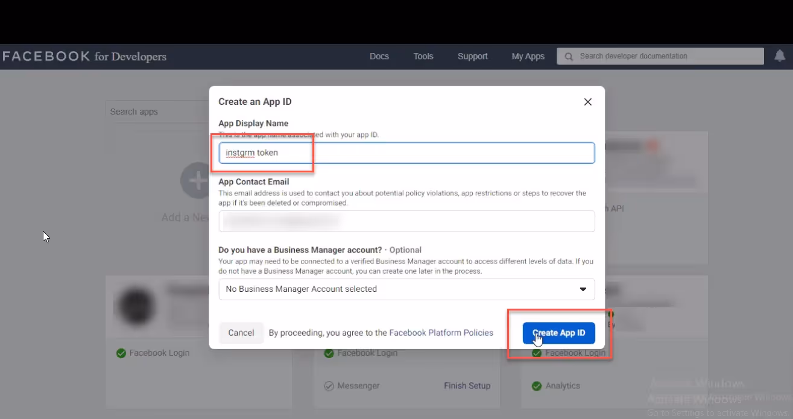
Task: Click the Add a New App plus icon
Action: pos(196,180)
